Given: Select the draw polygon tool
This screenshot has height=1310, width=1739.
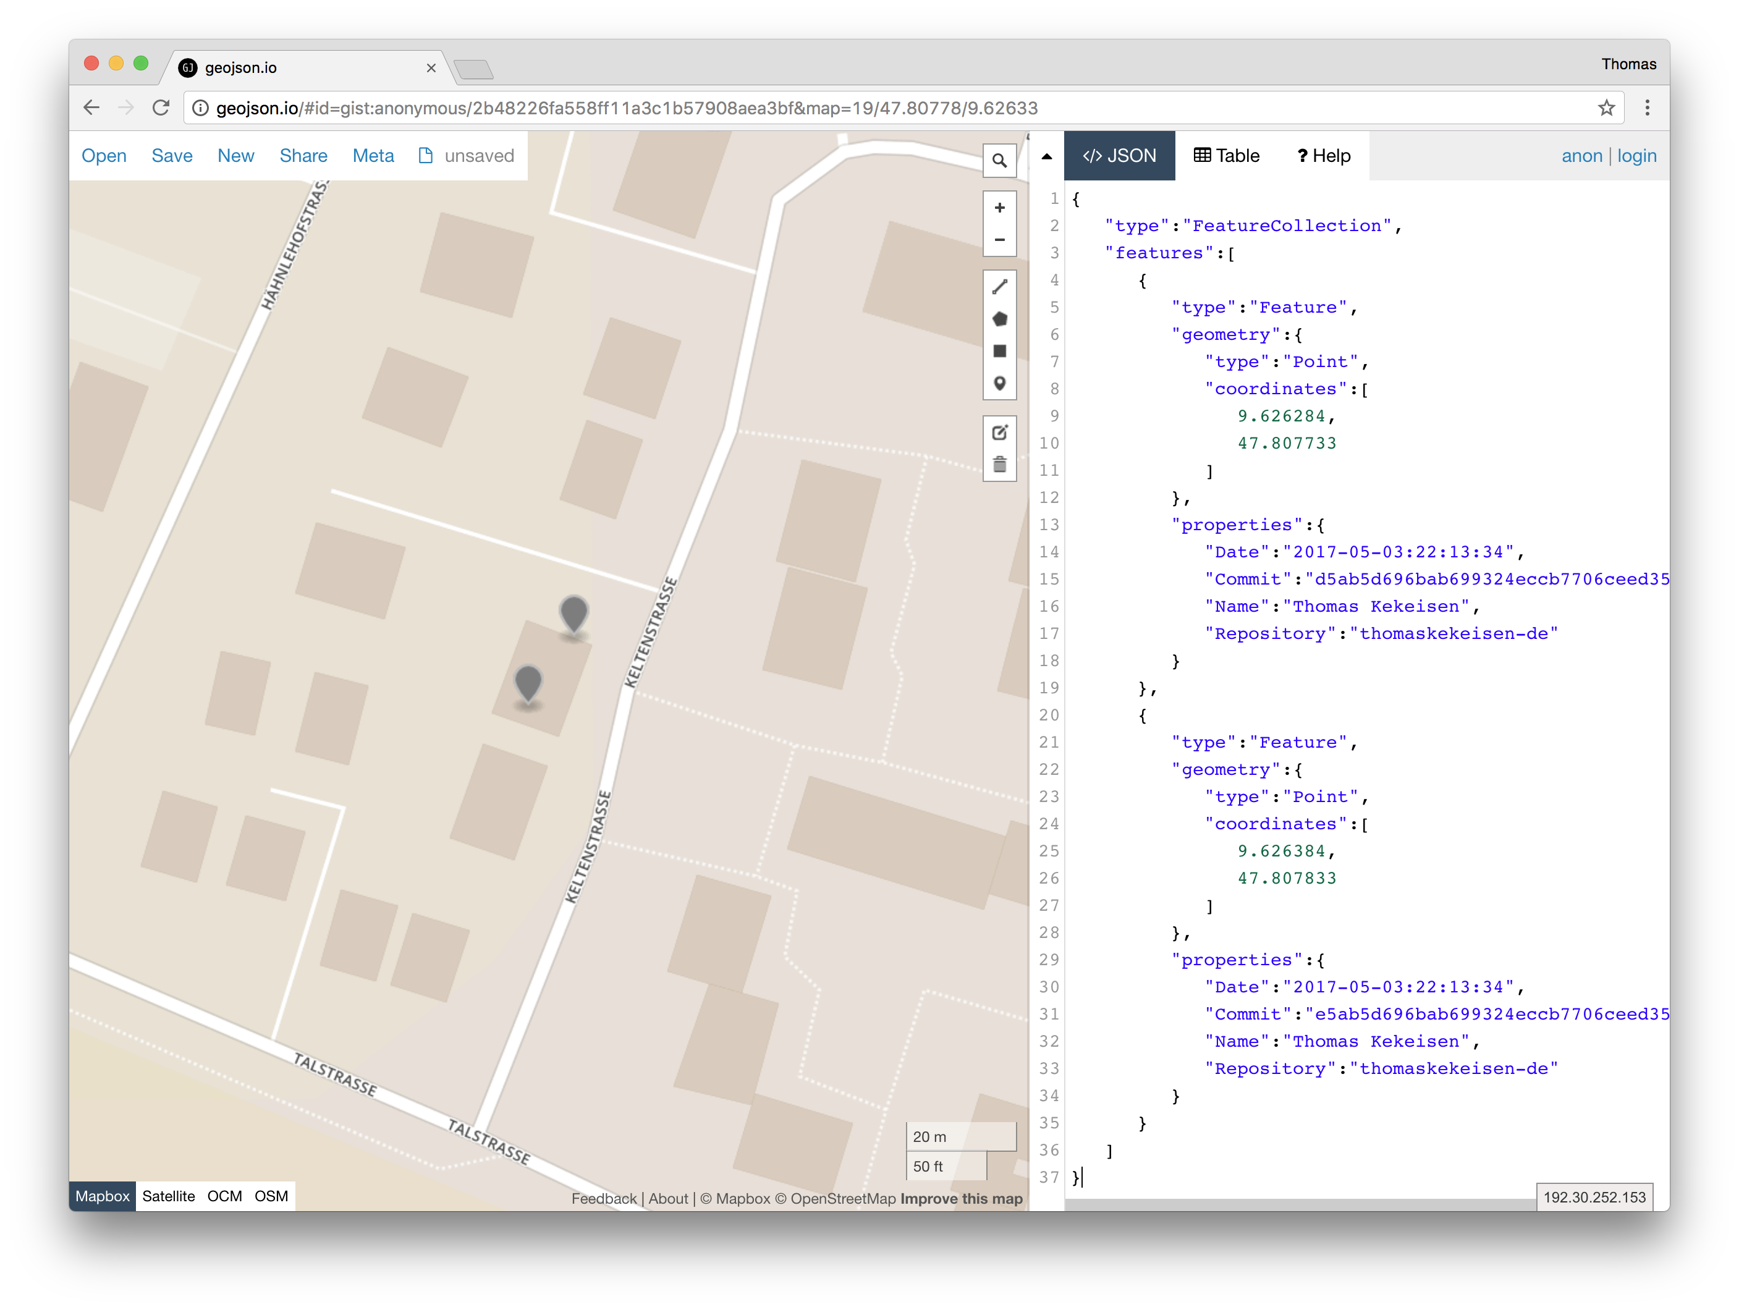Looking at the screenshot, I should coord(999,319).
